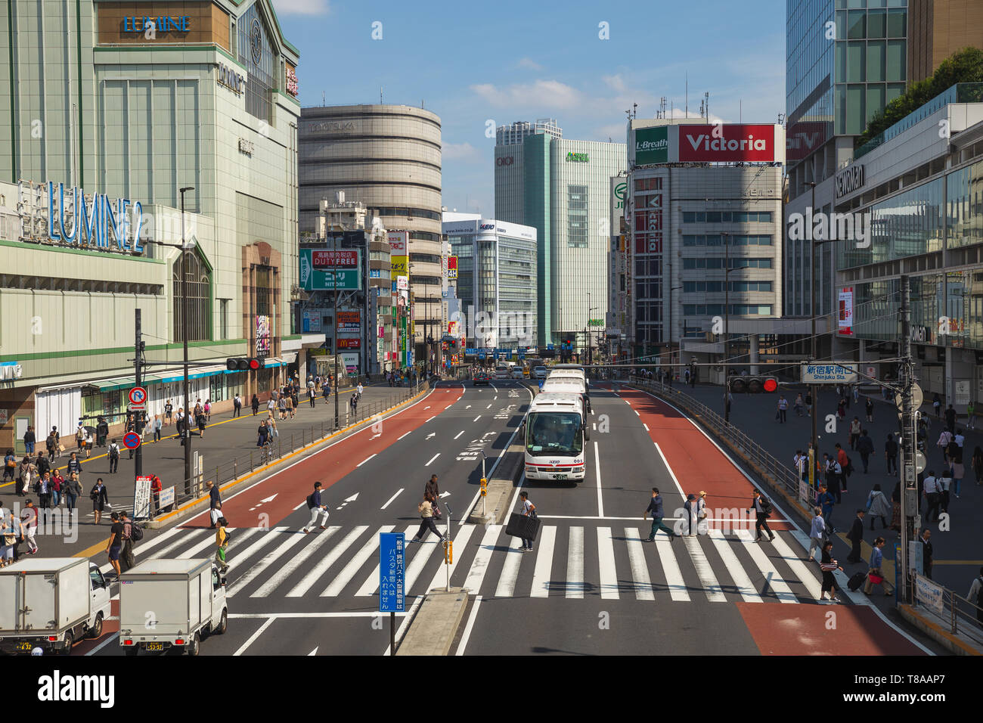Click the red traffic light on the right
The width and height of the screenshot is (983, 723).
(x=753, y=385)
